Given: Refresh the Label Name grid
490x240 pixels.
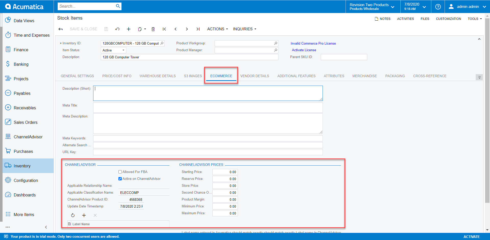Looking at the screenshot, I should coord(73,215).
